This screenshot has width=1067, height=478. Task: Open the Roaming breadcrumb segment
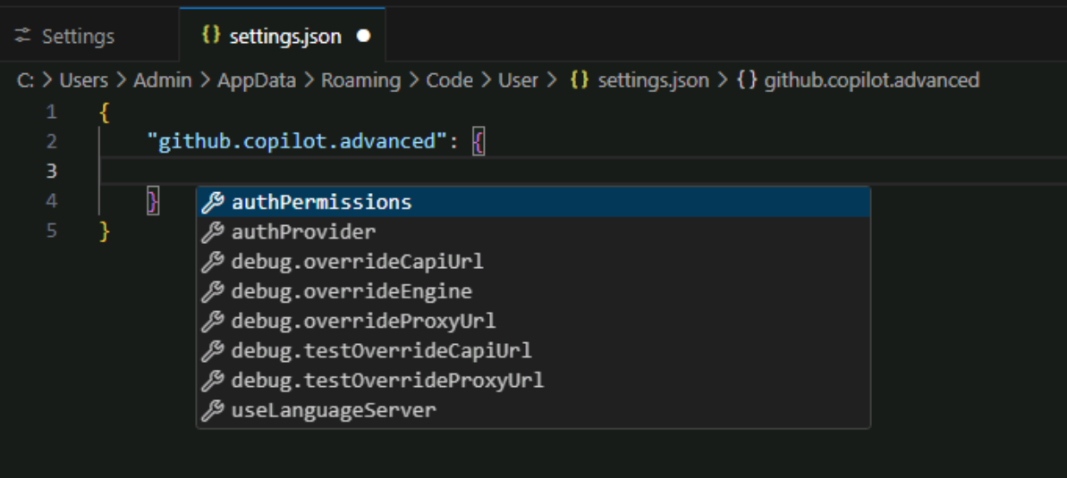(360, 80)
